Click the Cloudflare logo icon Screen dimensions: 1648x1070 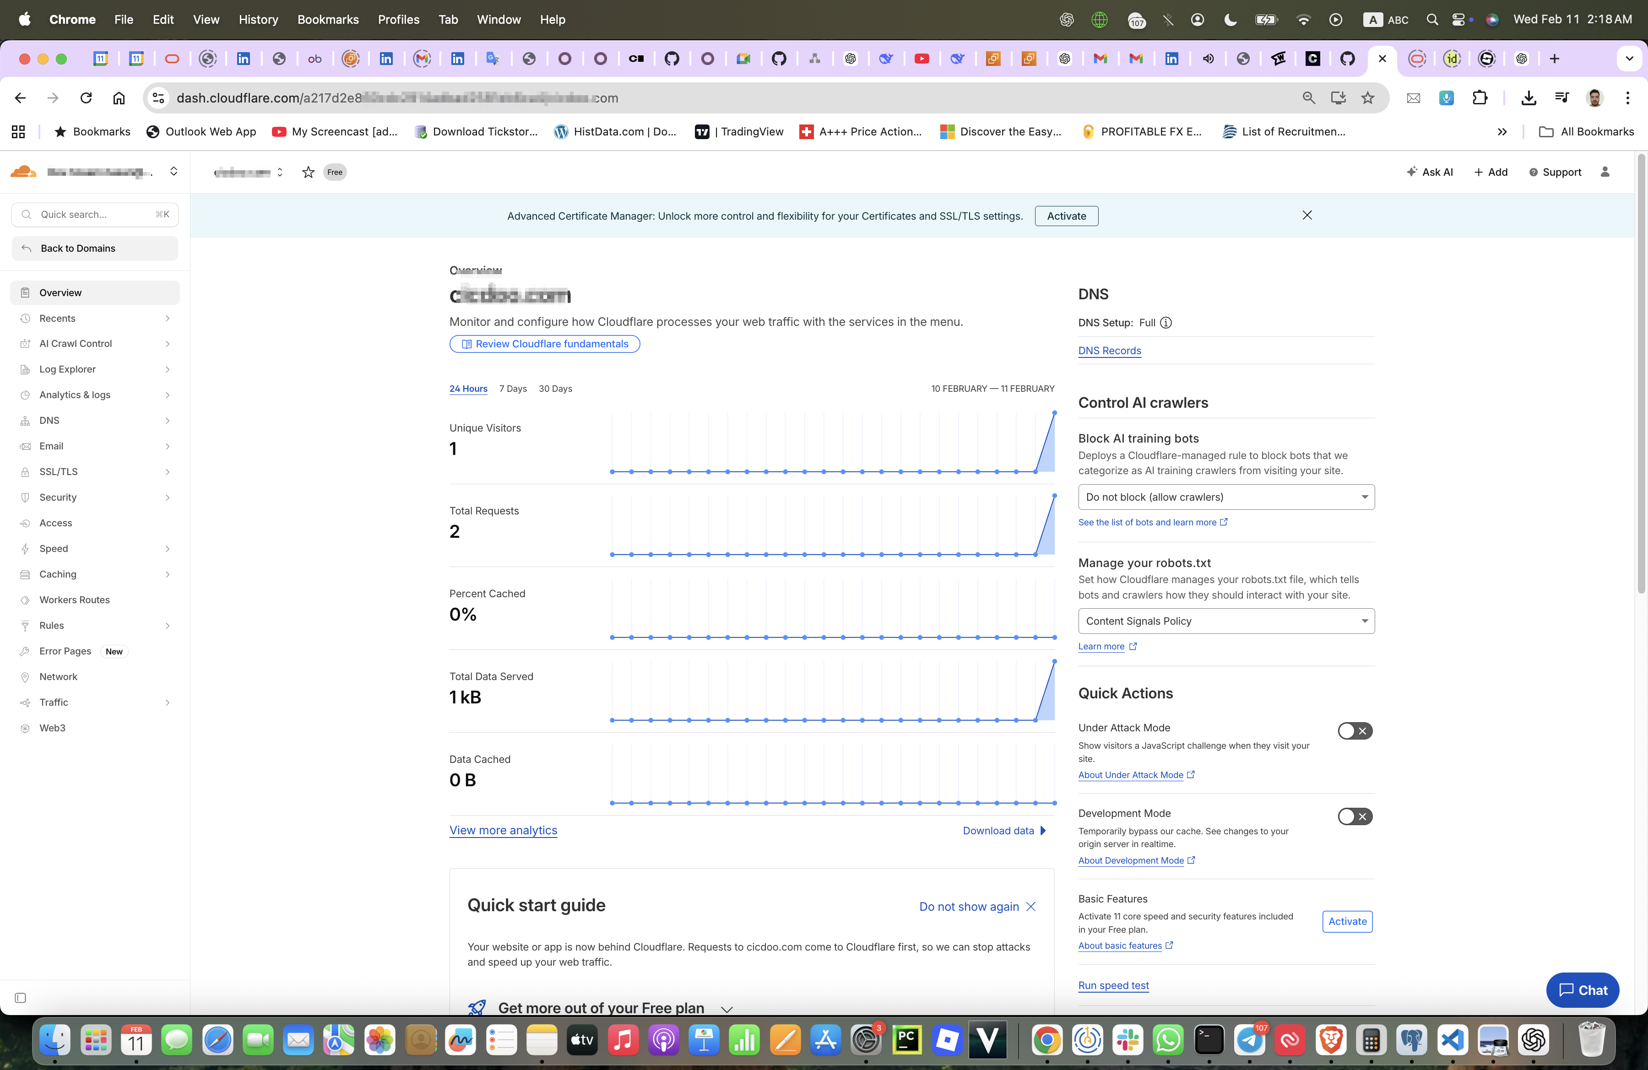[23, 172]
